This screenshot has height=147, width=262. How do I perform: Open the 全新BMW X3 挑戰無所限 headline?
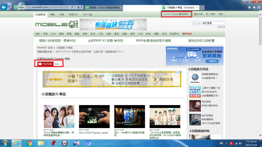pyautogui.click(x=106, y=41)
